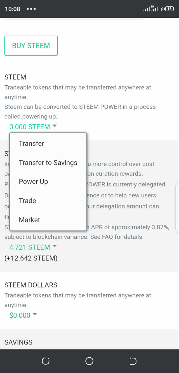Tap the signal strength bars icon
179x373 pixels.
tap(147, 9)
